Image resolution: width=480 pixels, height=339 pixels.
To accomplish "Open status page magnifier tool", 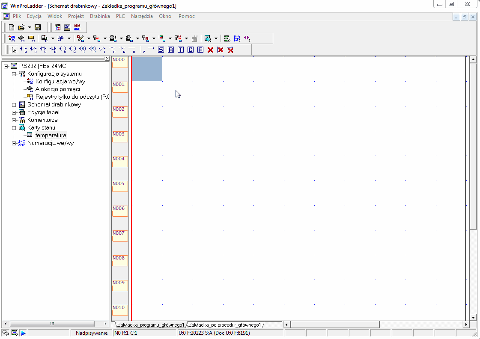I will (208, 38).
